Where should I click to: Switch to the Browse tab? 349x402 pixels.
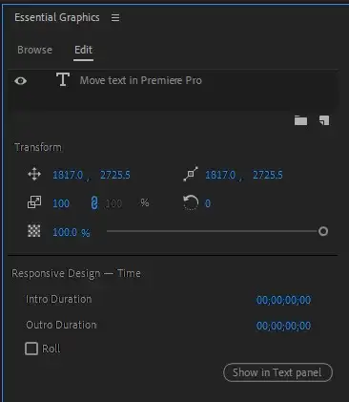click(35, 50)
